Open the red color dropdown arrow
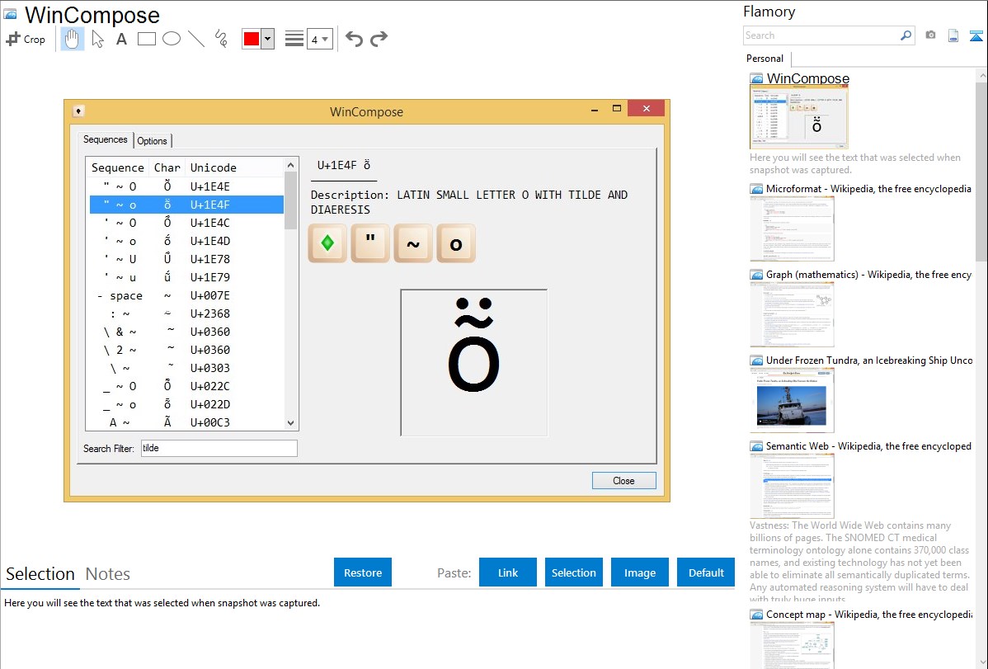The height and width of the screenshot is (669, 988). [x=268, y=39]
